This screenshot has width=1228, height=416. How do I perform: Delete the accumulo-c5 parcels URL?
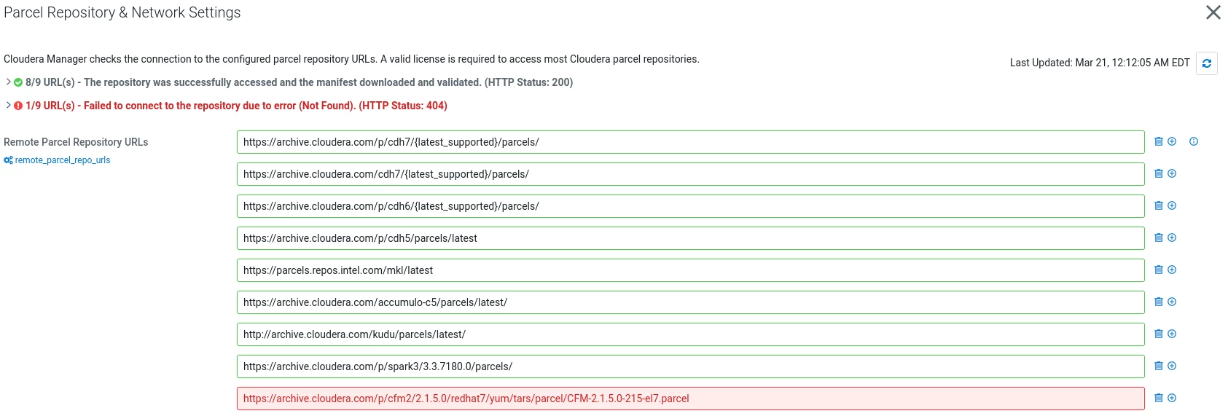click(x=1159, y=302)
